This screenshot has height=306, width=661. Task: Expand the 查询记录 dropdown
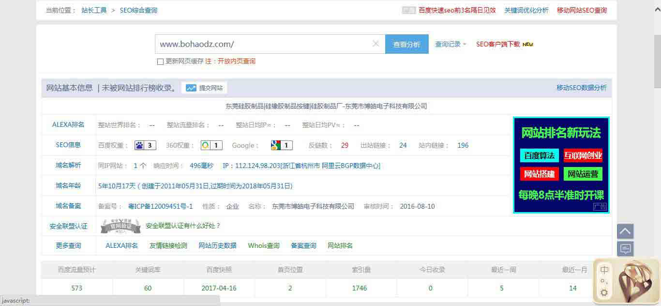[x=450, y=44]
